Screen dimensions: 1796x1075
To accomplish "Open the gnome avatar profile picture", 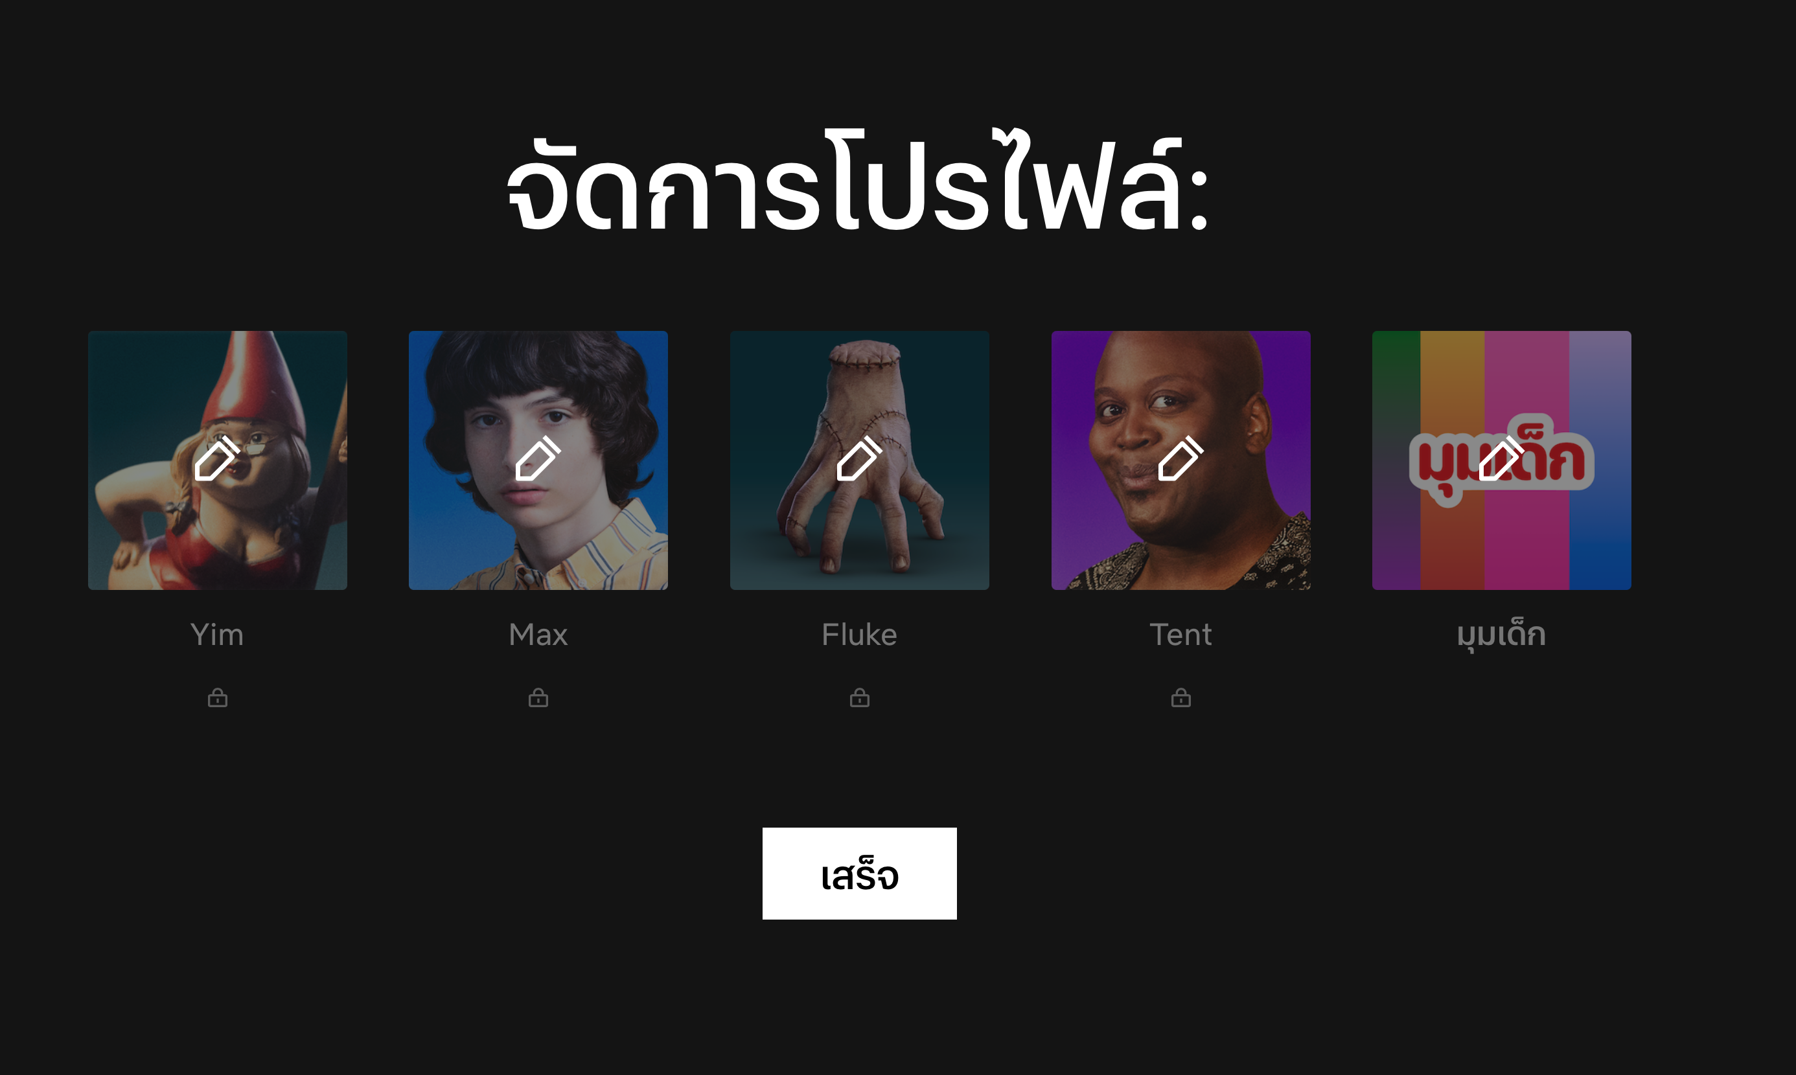I will [x=218, y=460].
